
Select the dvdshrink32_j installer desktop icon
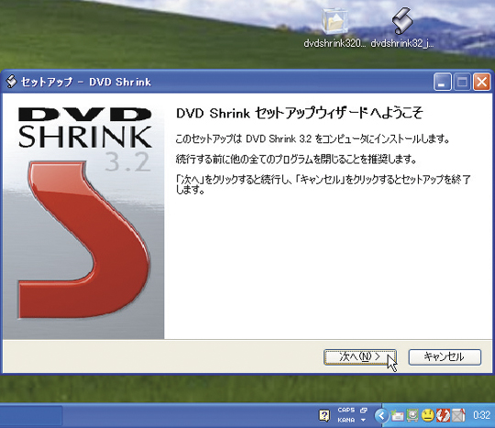(401, 27)
